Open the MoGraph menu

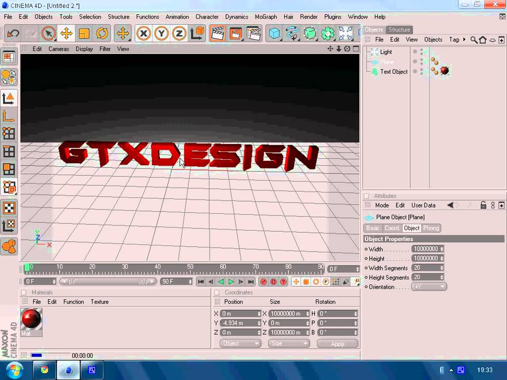point(266,17)
